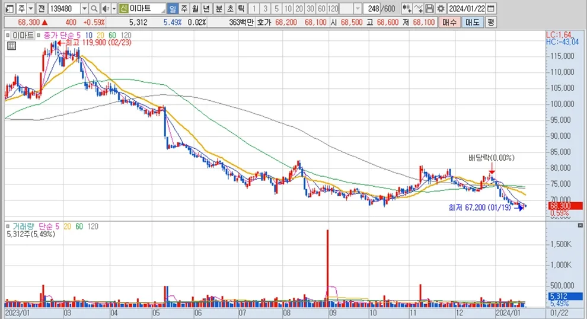This screenshot has width=587, height=319.
Task: Switch chart to 월 (monthly) period
Action: (194, 9)
